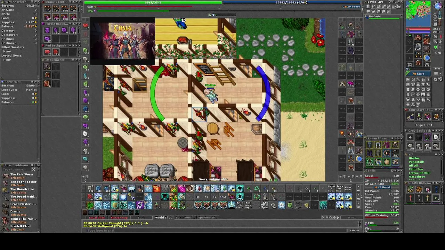Clear the Boss Cooldowns search box
This screenshot has height=250, width=445.
[34, 169]
